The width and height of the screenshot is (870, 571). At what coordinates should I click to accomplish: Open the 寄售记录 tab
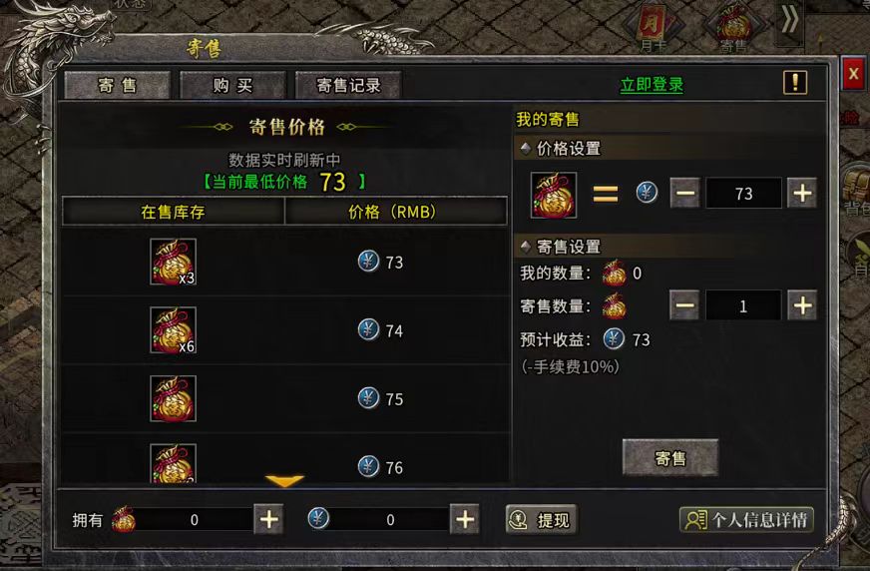348,85
